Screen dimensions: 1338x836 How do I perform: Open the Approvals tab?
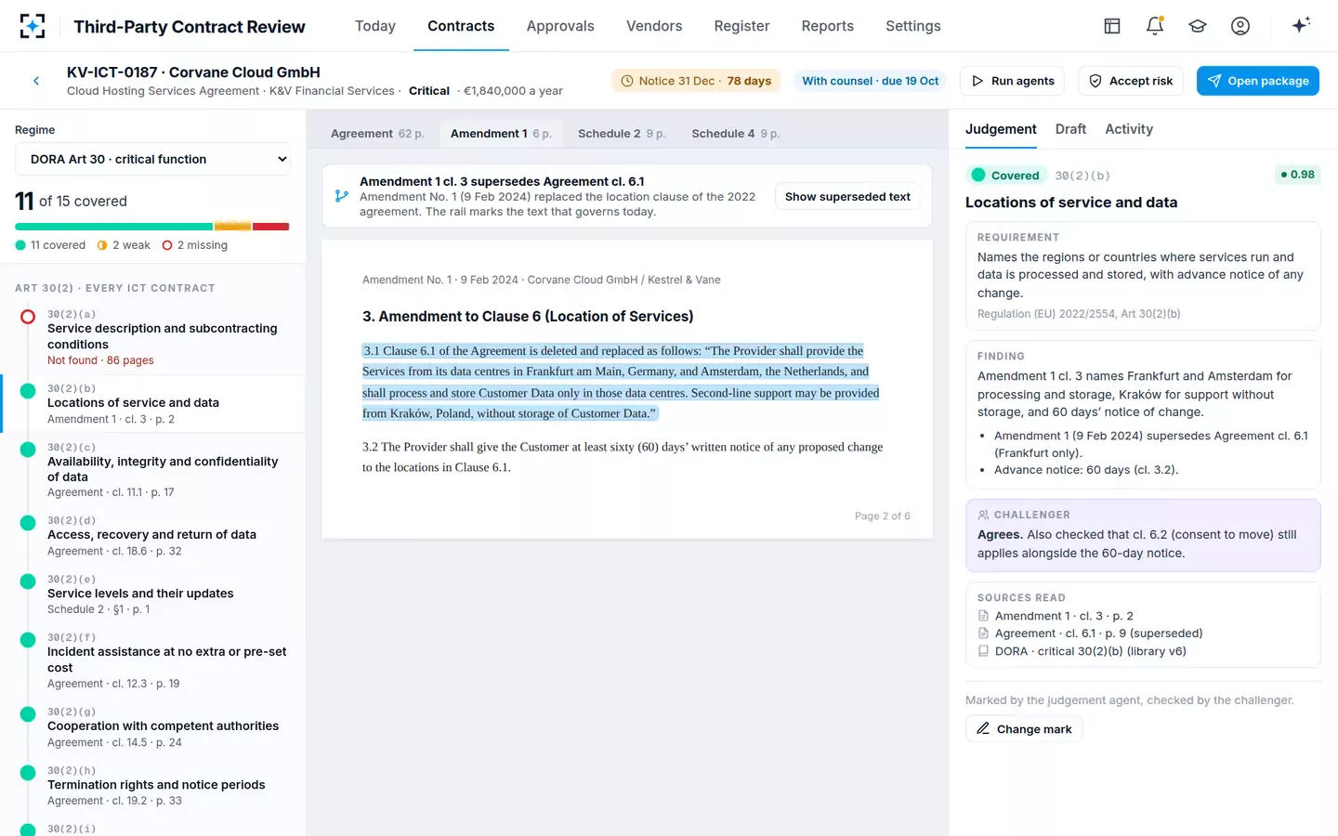coord(560,26)
